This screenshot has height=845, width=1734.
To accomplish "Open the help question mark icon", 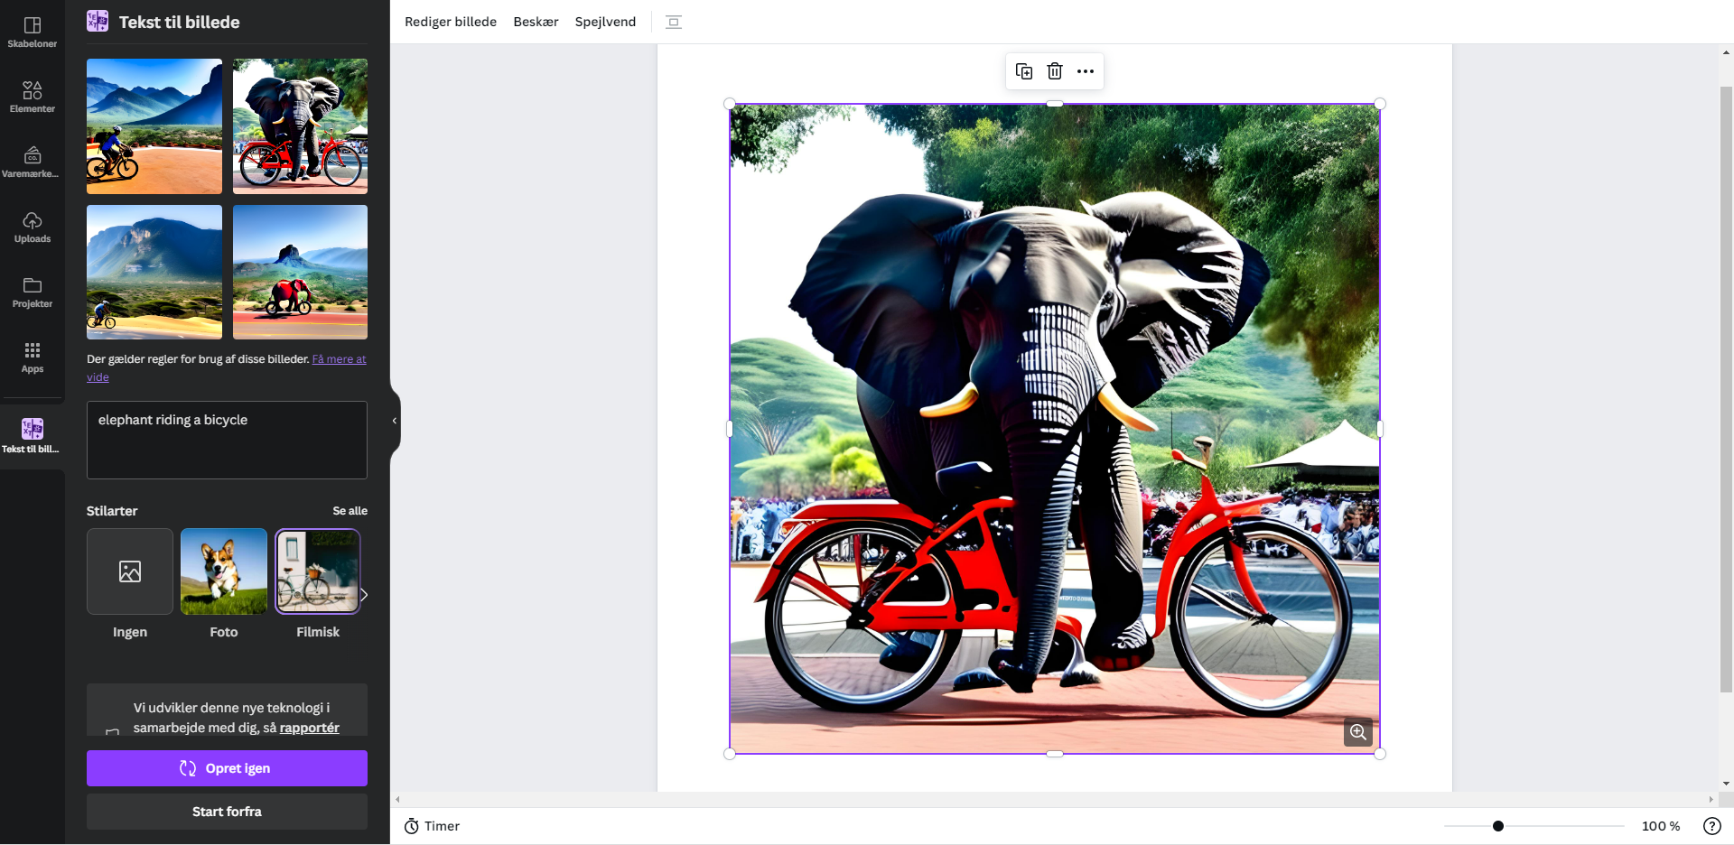I will pyautogui.click(x=1711, y=826).
